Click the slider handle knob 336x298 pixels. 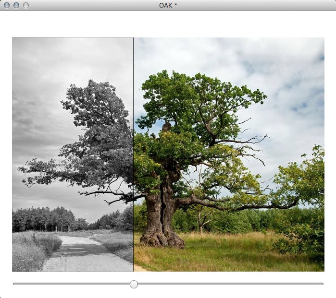(x=134, y=284)
